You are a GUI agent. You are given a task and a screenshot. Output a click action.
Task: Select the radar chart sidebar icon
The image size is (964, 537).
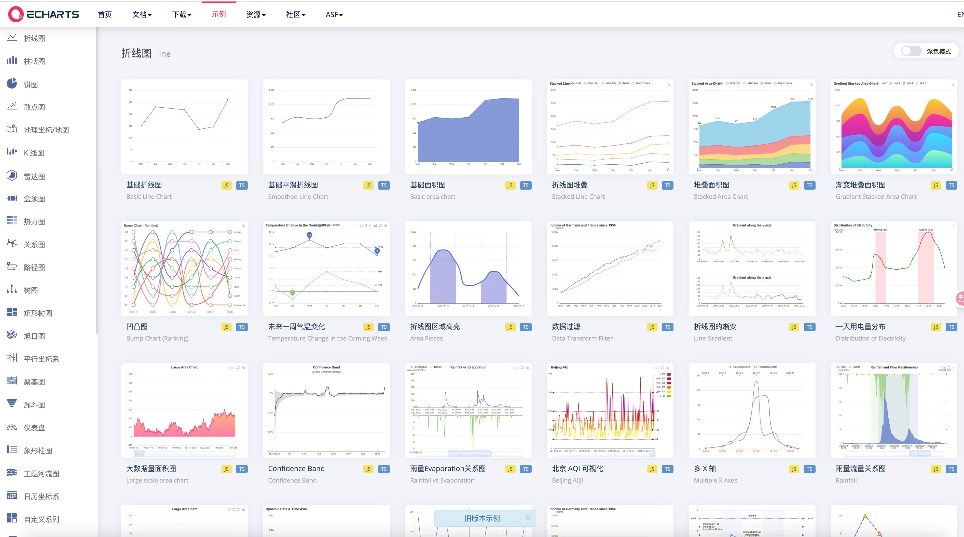pos(12,175)
